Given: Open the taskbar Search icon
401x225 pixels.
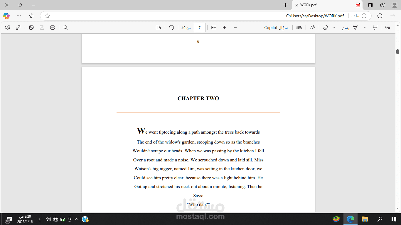Looking at the screenshot, I should 380,219.
